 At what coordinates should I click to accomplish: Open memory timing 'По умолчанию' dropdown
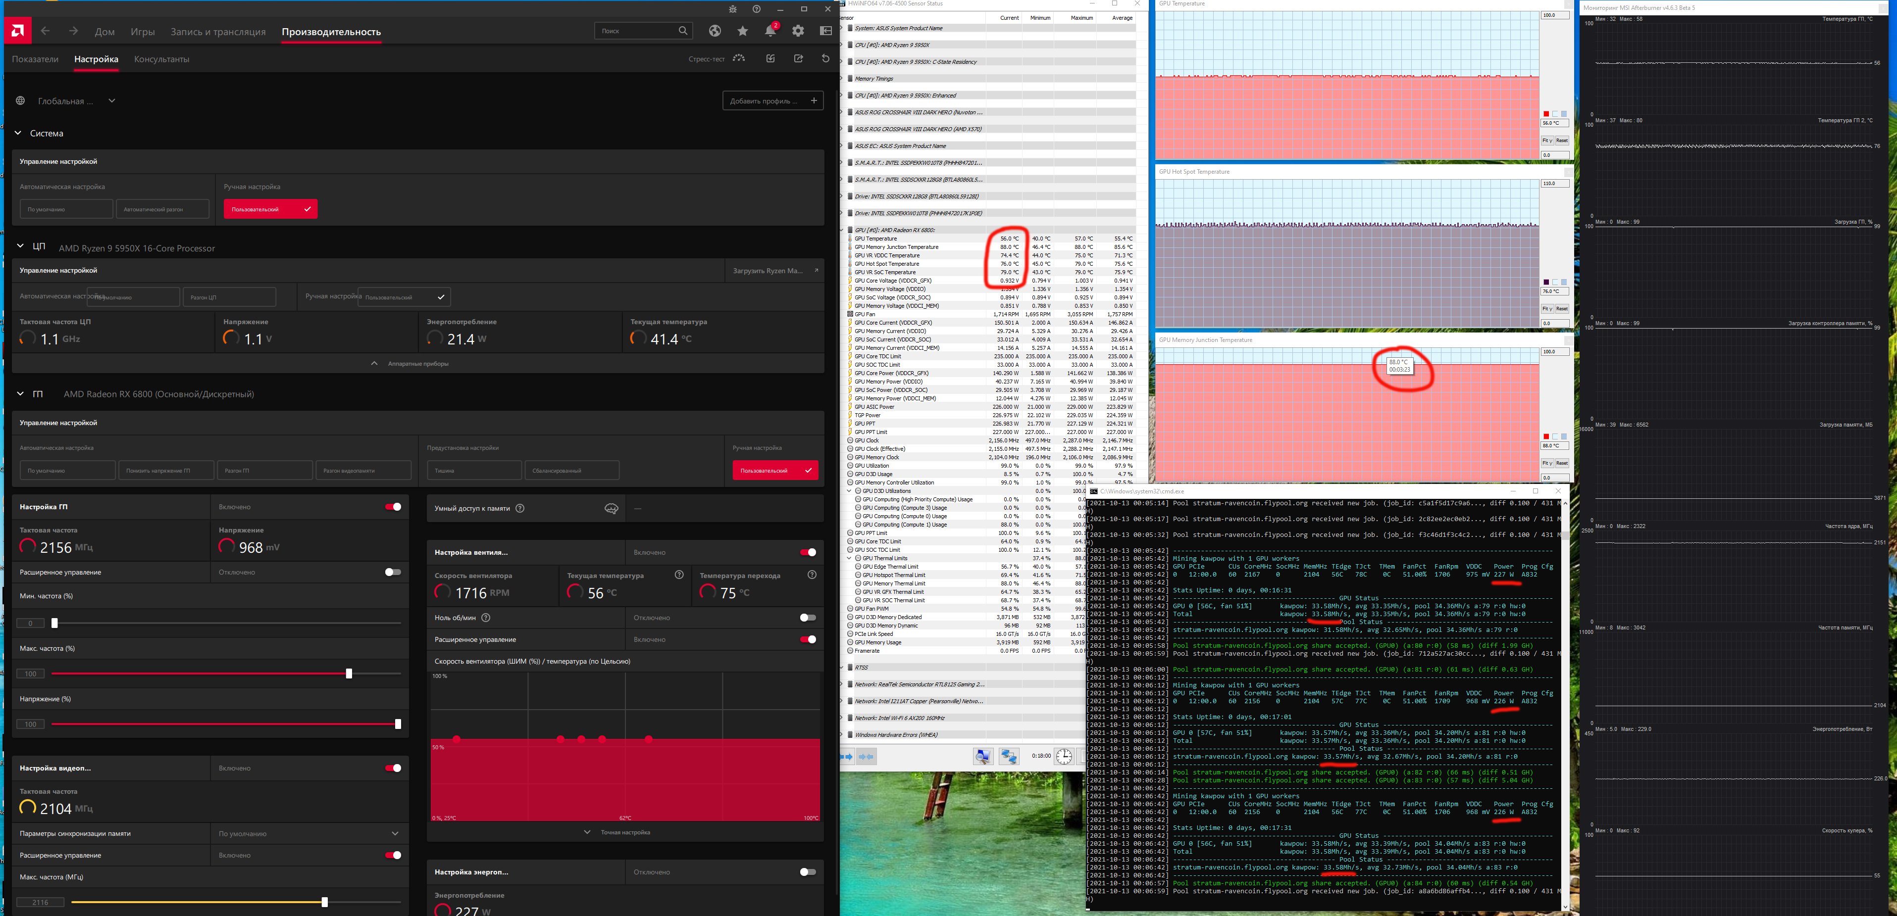(309, 833)
